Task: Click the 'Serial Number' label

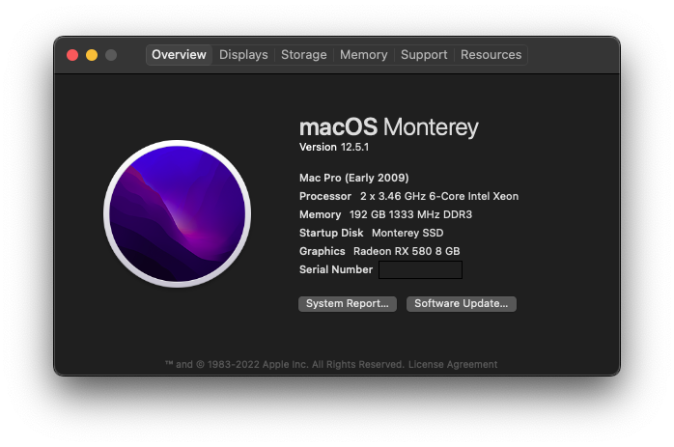Action: tap(336, 269)
